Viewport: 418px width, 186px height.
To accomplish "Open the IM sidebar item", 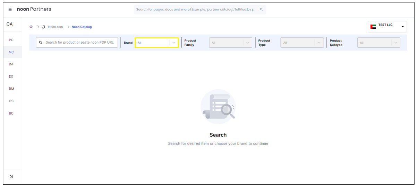I will point(11,64).
